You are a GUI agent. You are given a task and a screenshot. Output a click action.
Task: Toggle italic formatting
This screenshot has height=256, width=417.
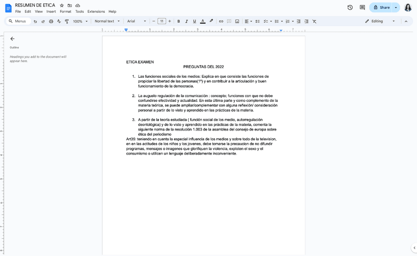pyautogui.click(x=186, y=21)
